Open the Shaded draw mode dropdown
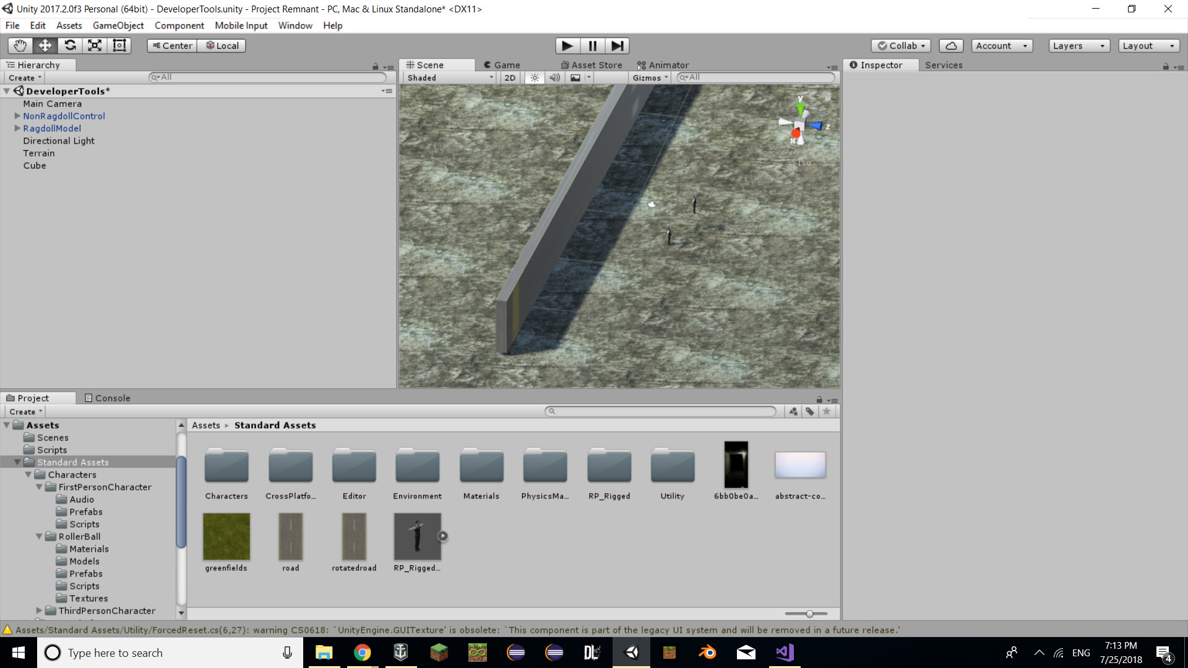Screen dimensions: 1188x668 (x=447, y=77)
